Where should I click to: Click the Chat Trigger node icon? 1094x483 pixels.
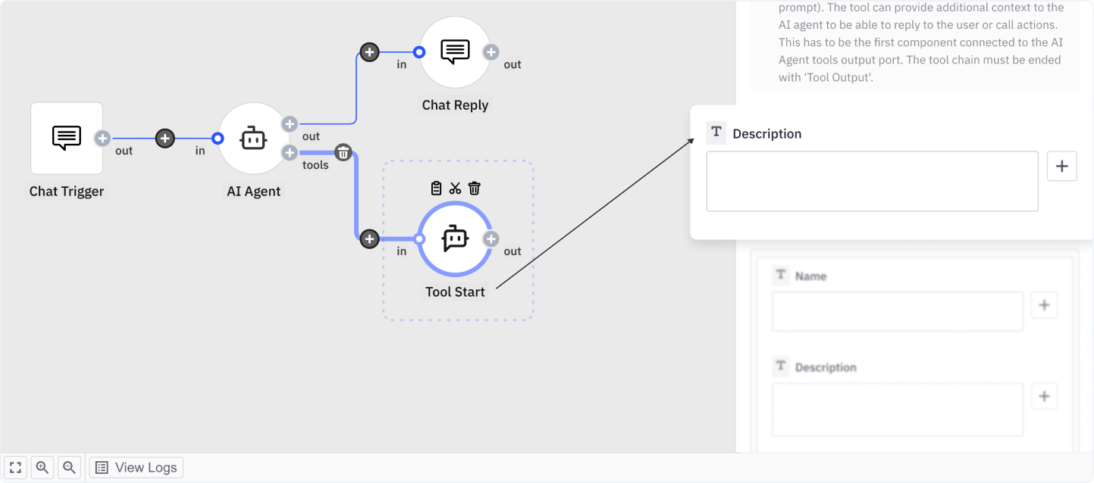67,139
